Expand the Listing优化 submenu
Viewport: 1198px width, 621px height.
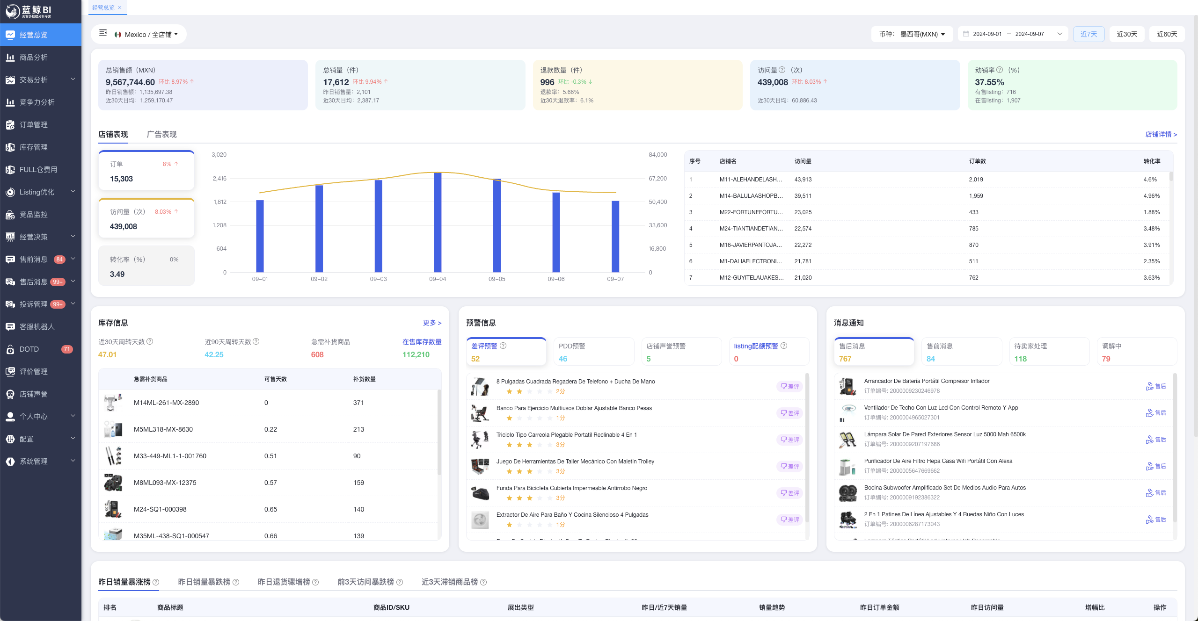[x=73, y=191]
